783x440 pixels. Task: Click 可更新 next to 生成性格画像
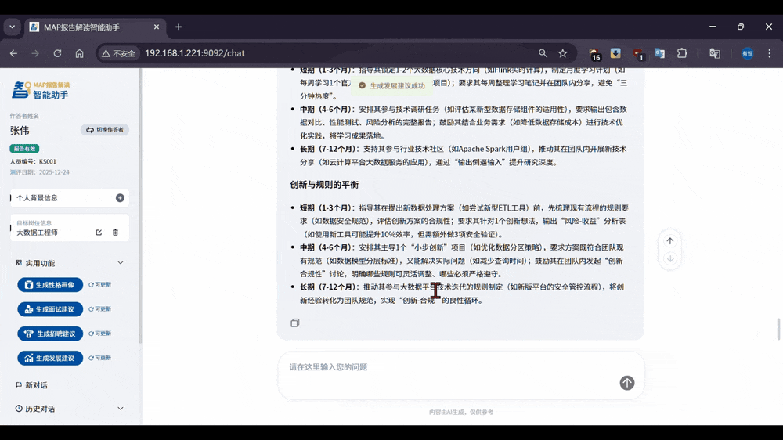pos(100,285)
